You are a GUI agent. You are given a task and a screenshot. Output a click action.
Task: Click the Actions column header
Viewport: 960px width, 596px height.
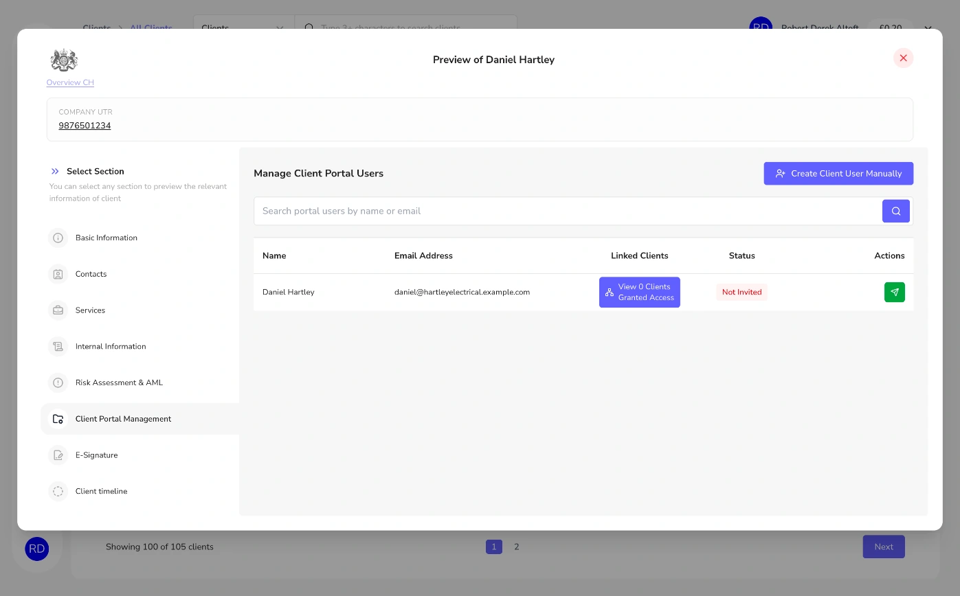point(889,255)
